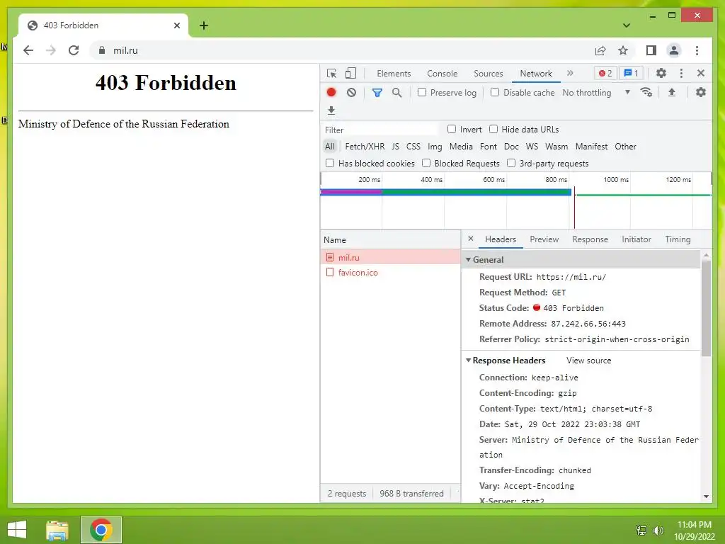This screenshot has height=544, width=725.
Task: View site information lock icon
Action: tap(102, 50)
